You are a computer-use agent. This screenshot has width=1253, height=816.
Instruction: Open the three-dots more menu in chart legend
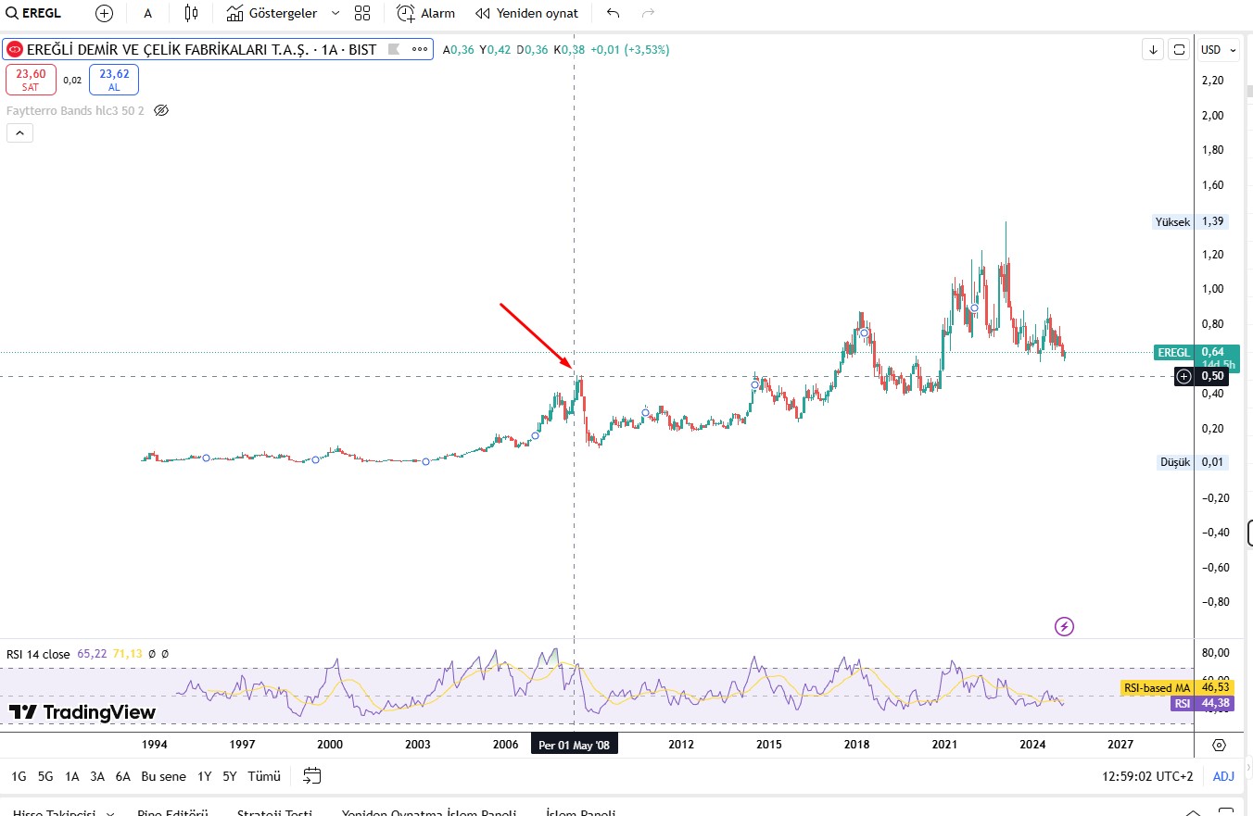420,49
